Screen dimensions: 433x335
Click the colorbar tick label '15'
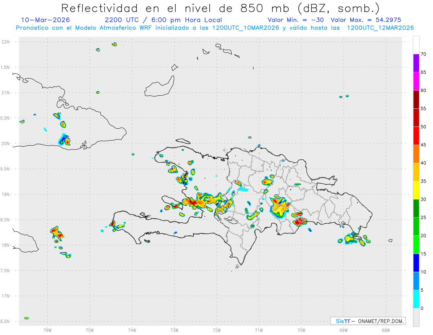pyautogui.click(x=423, y=254)
